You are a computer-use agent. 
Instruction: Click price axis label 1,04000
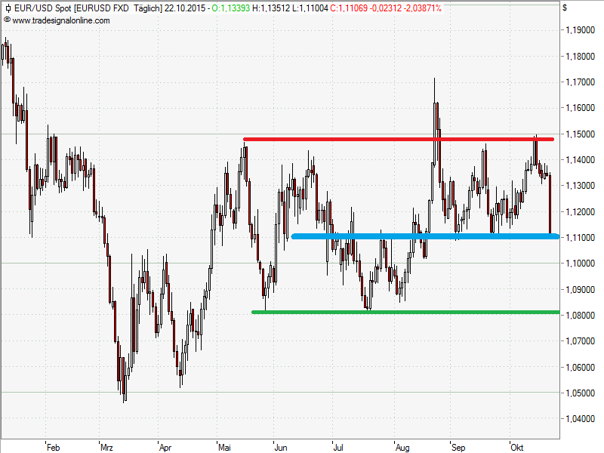pos(580,419)
